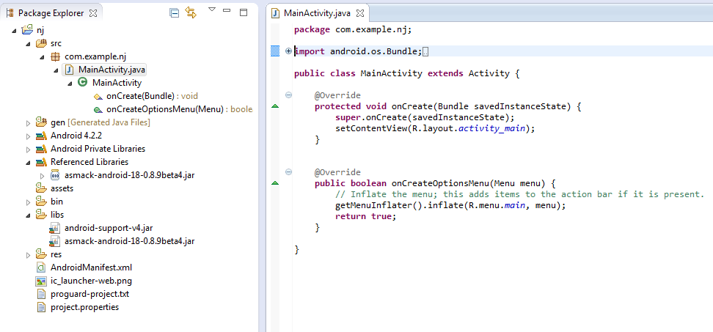Viewport: 713px width, 332px height.
Task: Expand asmack jar under Referenced Libraries
Action: (43, 176)
